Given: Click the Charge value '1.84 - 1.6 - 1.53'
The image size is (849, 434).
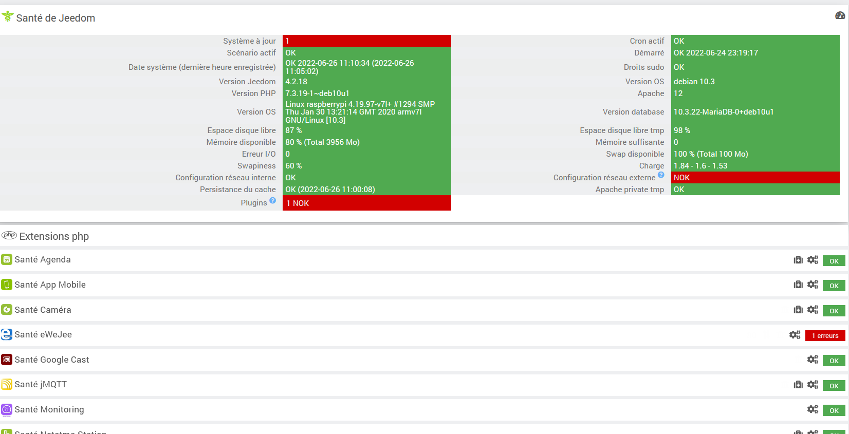Looking at the screenshot, I should point(700,165).
